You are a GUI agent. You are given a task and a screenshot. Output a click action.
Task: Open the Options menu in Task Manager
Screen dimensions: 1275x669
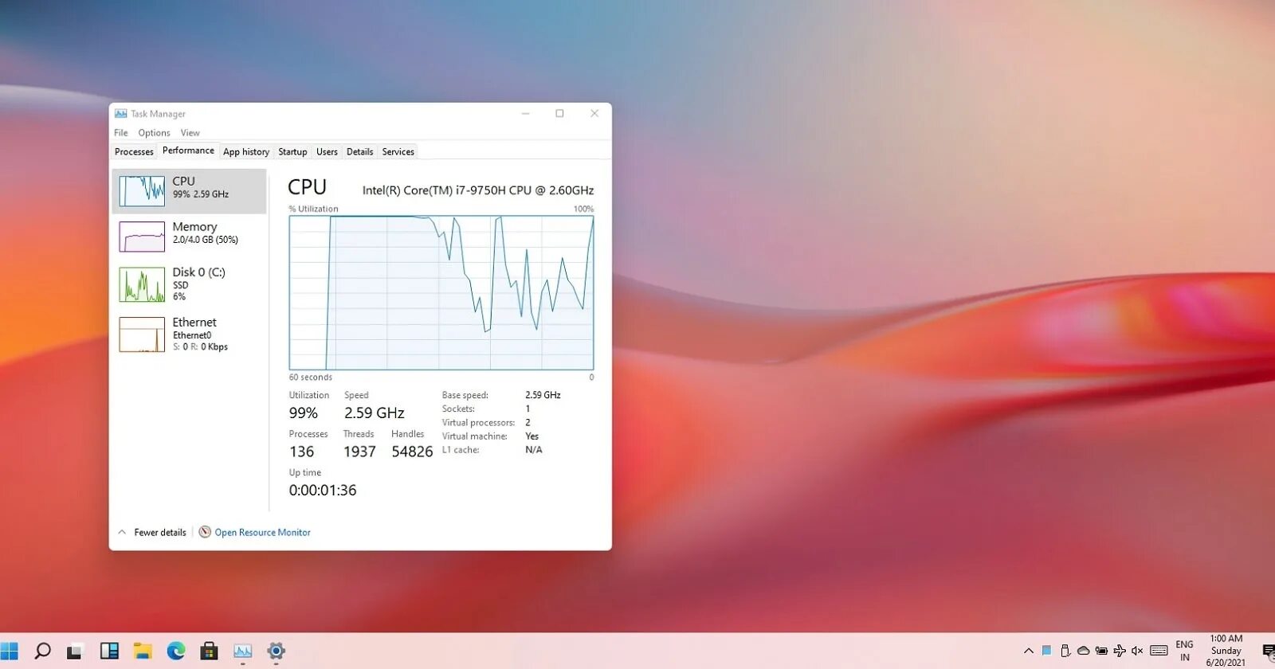(154, 133)
